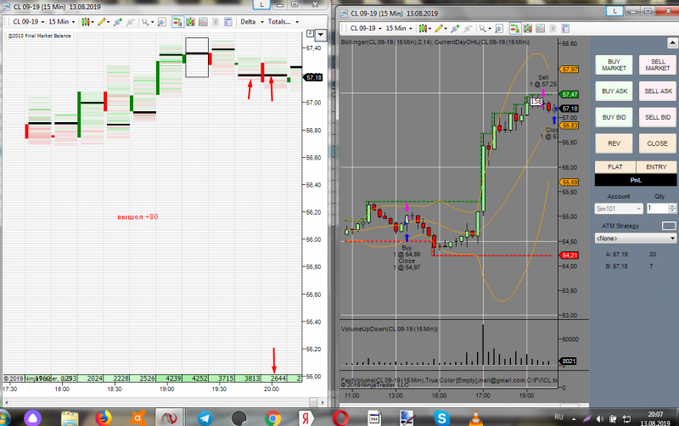This screenshot has height=426, width=679.
Task: Open Skype from the taskbar
Action: click(441, 418)
